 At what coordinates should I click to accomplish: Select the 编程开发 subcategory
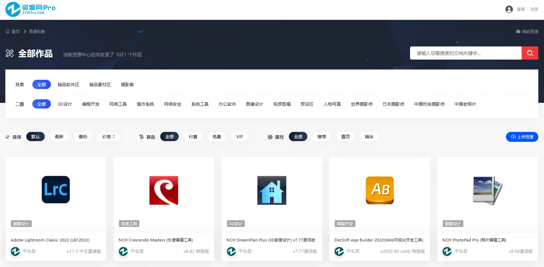[91, 104]
